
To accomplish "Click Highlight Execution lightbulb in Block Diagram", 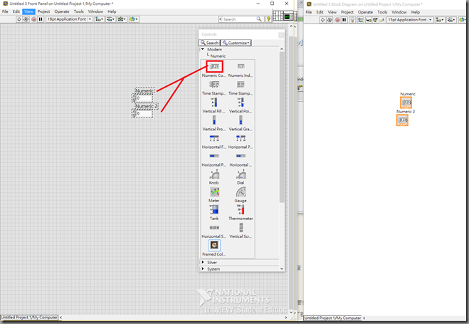I will pos(352,20).
